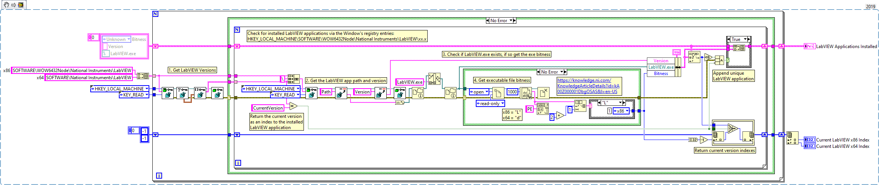Increment index on the -1 array constant

tap(130, 129)
